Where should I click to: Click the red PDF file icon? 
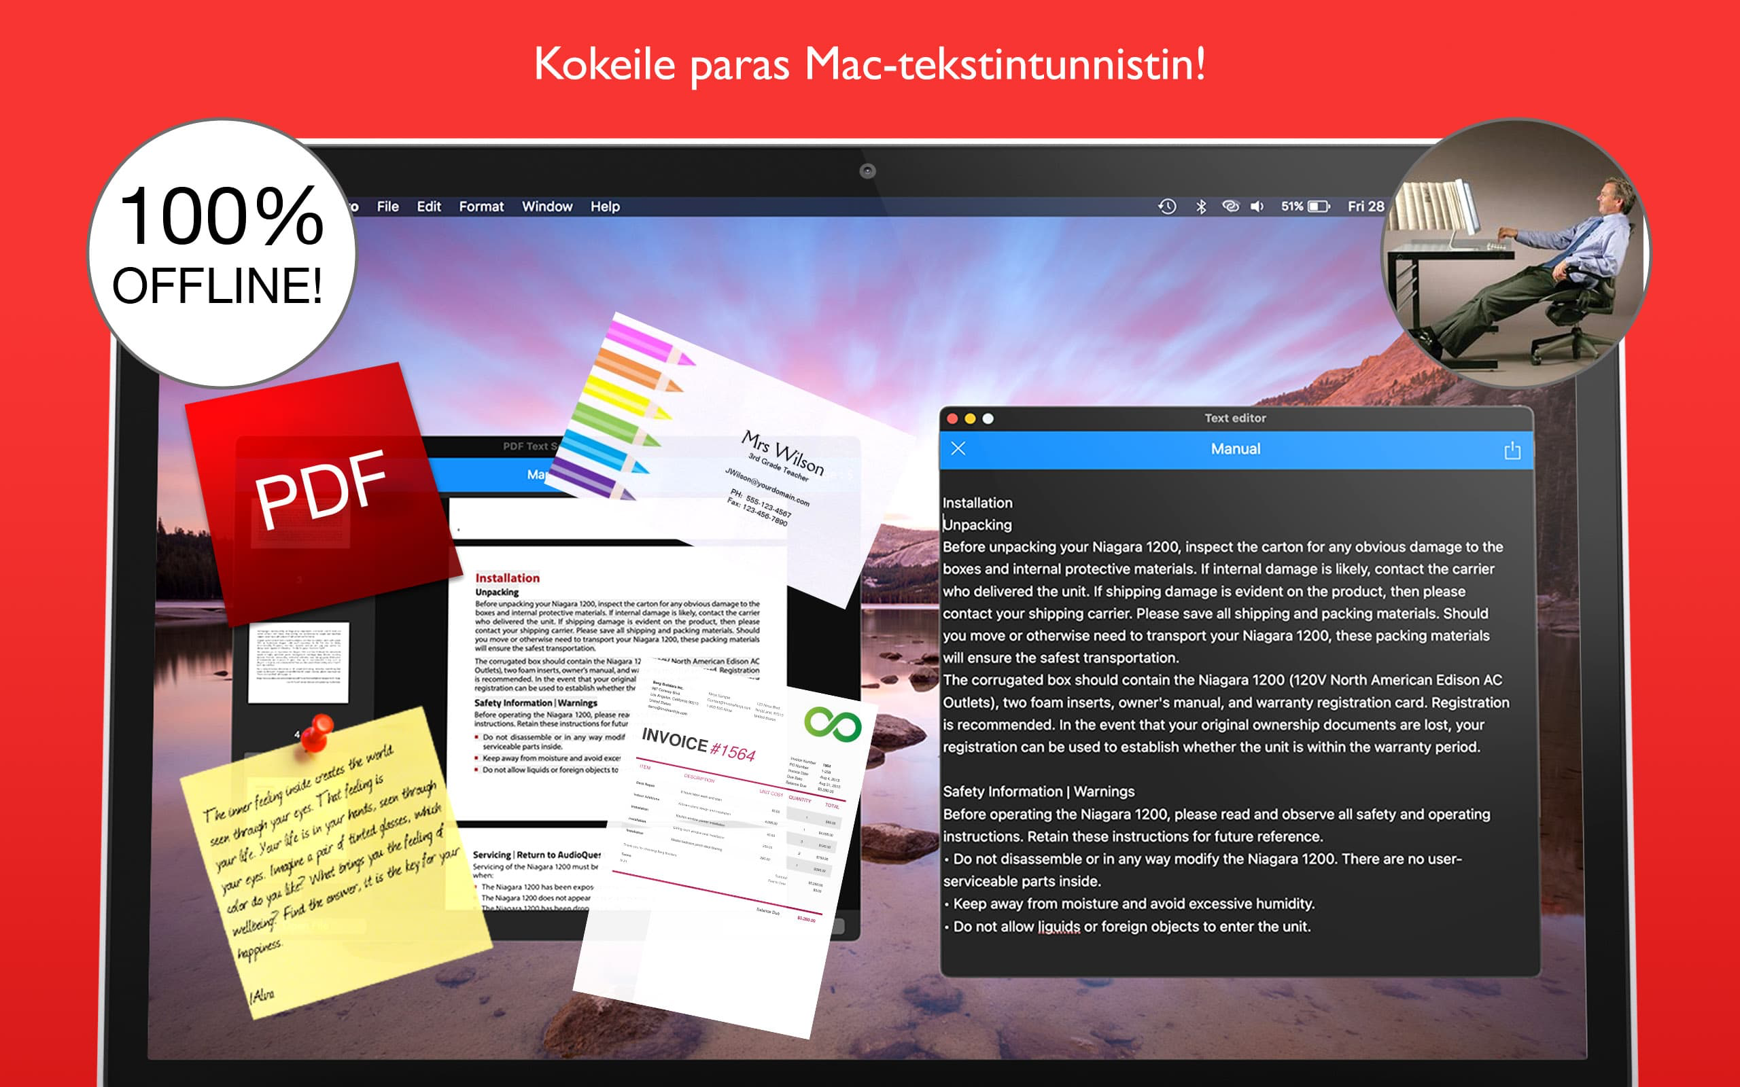pyautogui.click(x=321, y=491)
